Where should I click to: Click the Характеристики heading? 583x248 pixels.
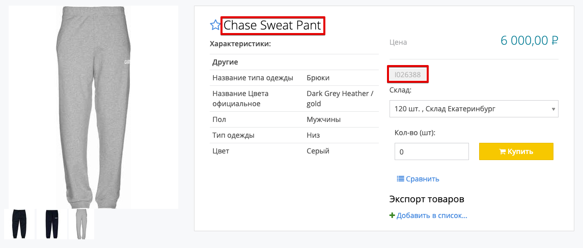pos(240,44)
